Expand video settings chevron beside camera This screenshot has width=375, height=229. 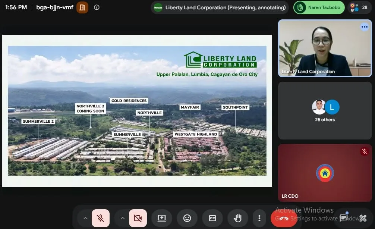[123, 218]
